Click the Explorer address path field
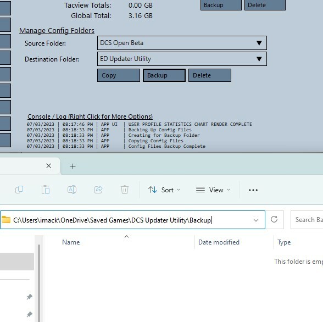The height and width of the screenshot is (322, 323). point(132,220)
